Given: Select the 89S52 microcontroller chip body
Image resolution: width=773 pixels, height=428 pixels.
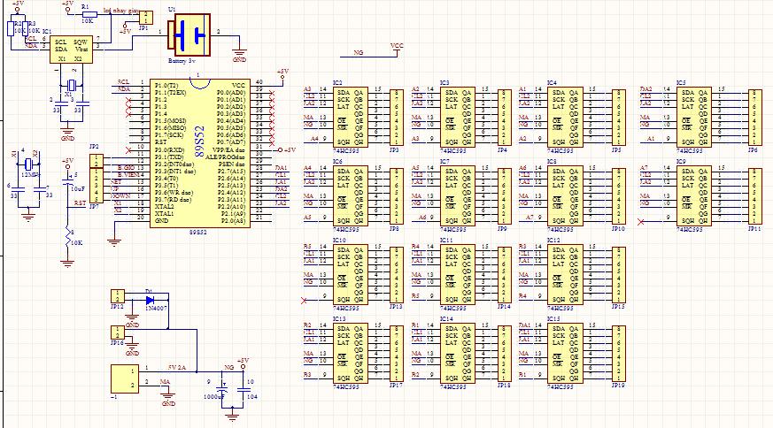Looking at the screenshot, I should 199,153.
